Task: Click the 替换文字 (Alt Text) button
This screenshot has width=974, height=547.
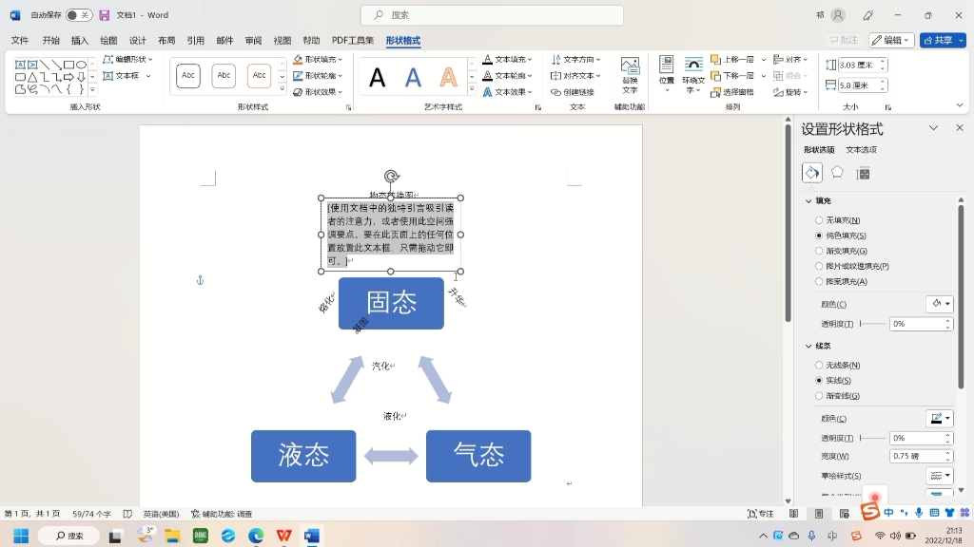Action: click(x=629, y=76)
